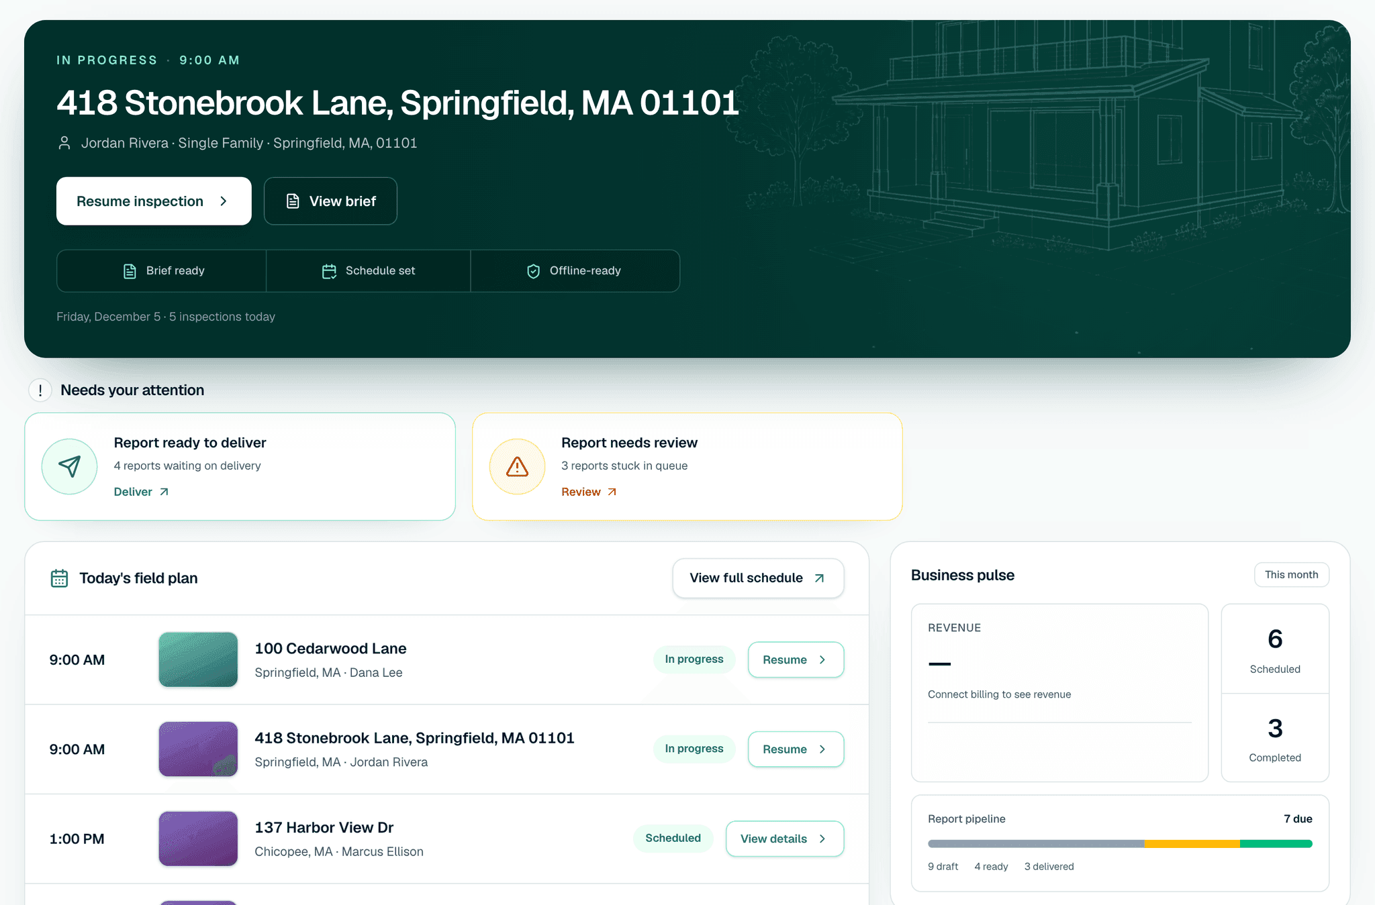
Task: Click the 137 Harbor View Dr thumbnail
Action: 198,839
